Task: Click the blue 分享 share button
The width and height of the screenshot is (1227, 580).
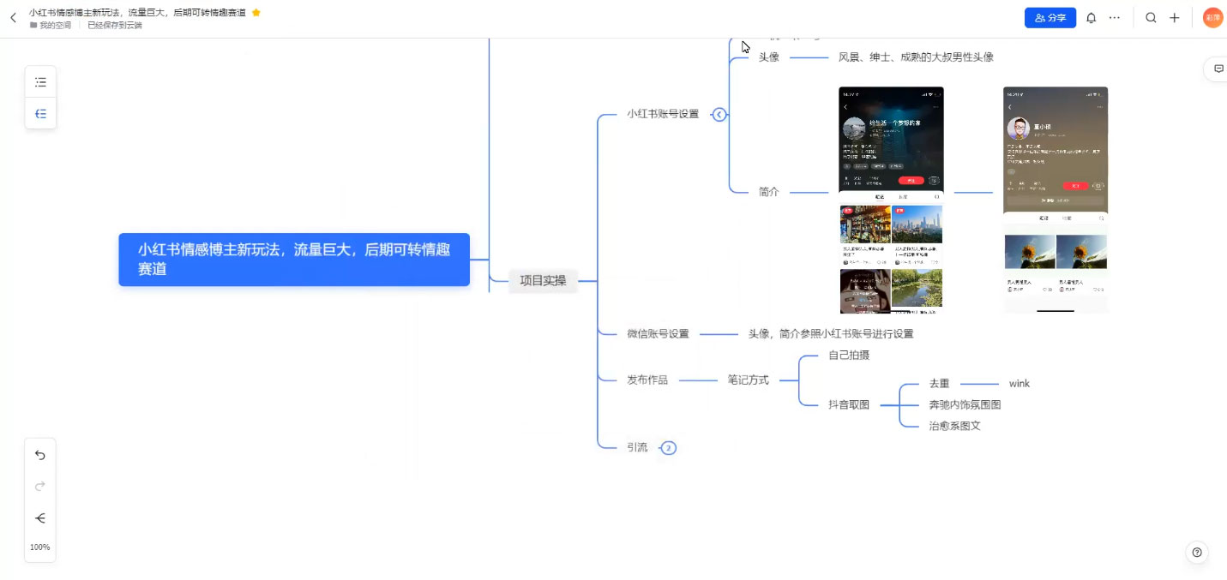Action: point(1050,17)
